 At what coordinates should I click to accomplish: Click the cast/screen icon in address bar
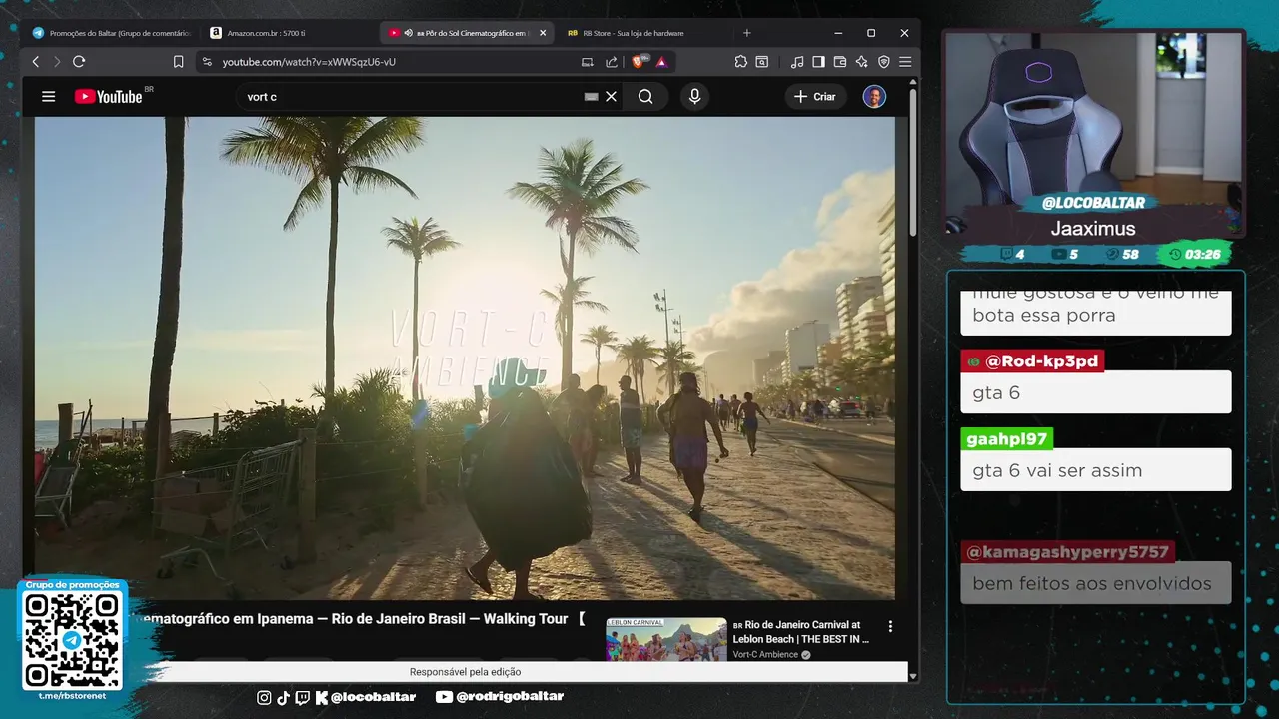(x=588, y=62)
